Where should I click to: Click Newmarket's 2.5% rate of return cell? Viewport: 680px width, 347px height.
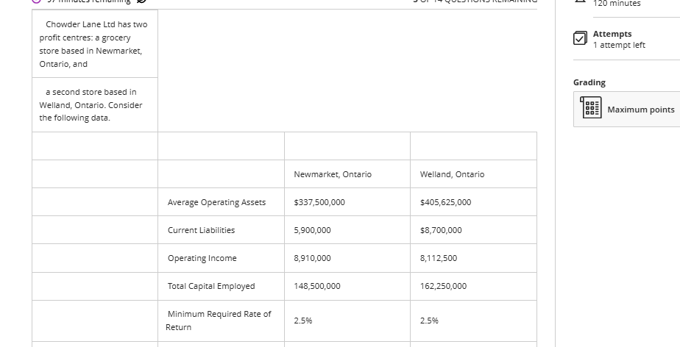coord(302,321)
